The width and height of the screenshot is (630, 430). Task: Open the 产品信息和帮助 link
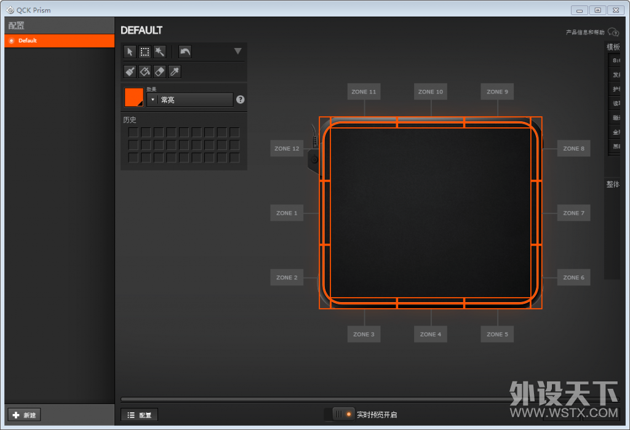585,32
